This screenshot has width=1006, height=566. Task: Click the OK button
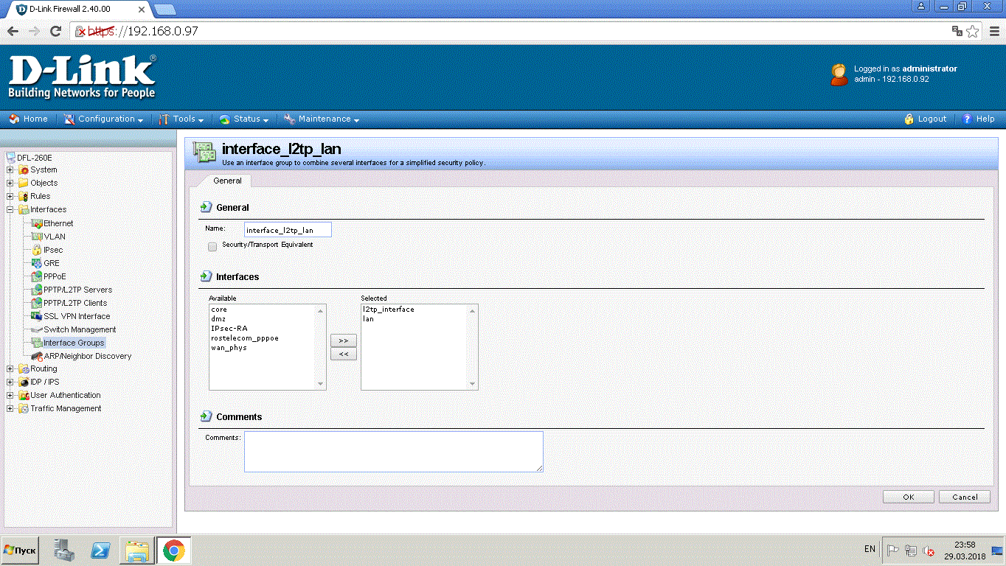(908, 497)
